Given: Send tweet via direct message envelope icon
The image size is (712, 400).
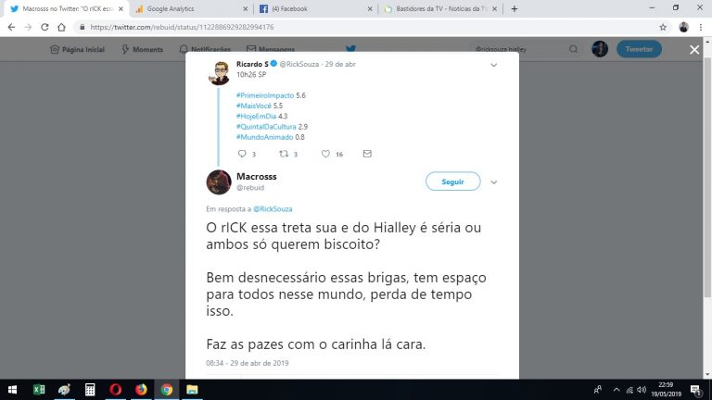Looking at the screenshot, I should point(367,154).
